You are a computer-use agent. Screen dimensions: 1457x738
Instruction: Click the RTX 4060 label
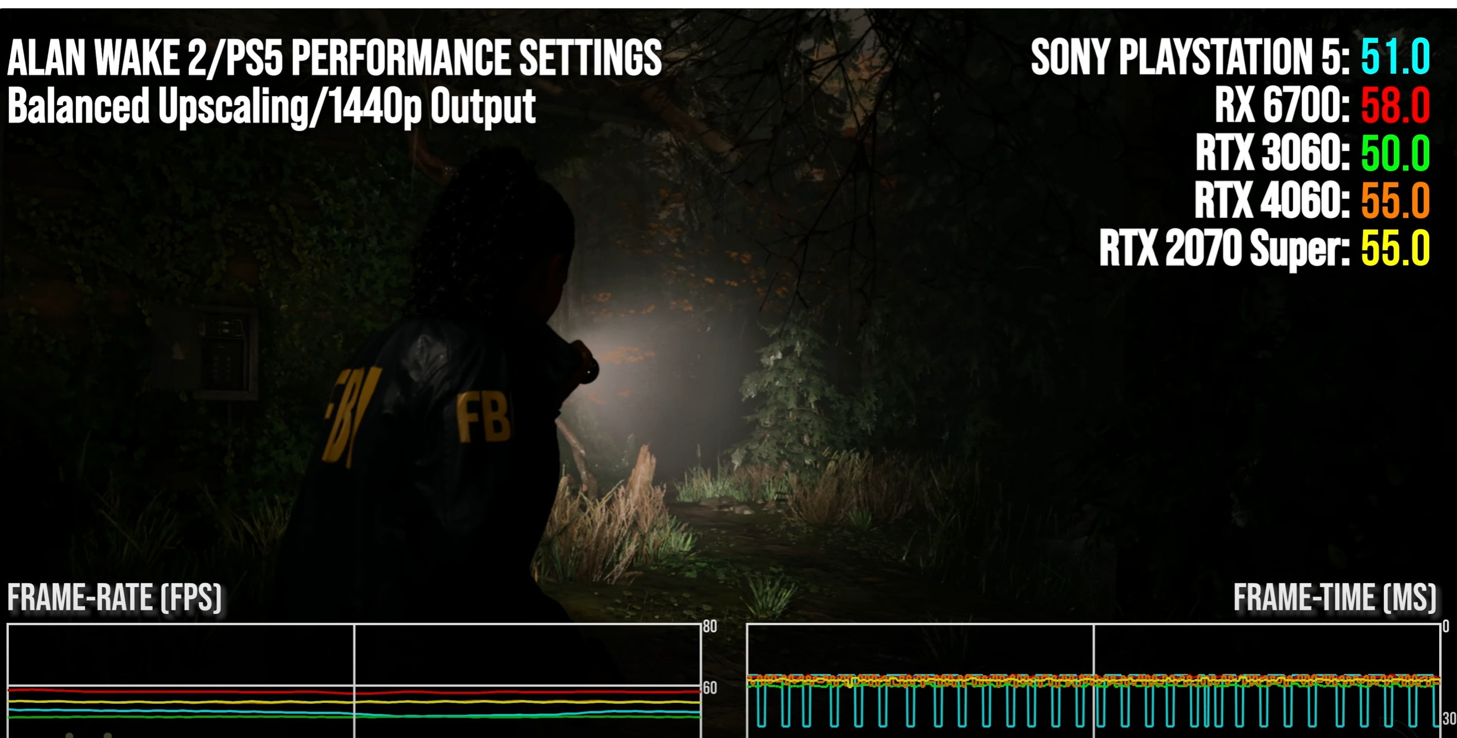[1272, 201]
